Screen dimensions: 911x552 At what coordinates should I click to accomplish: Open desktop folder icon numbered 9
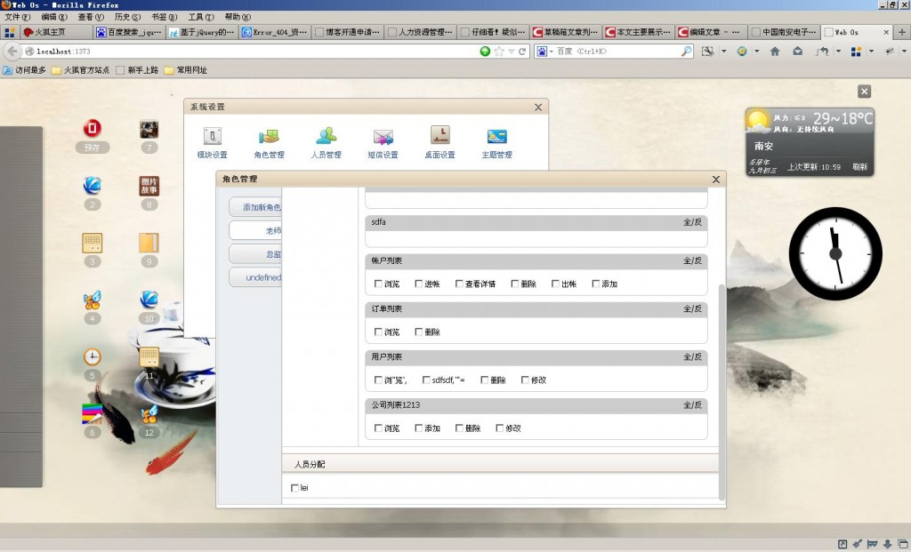[x=149, y=243]
